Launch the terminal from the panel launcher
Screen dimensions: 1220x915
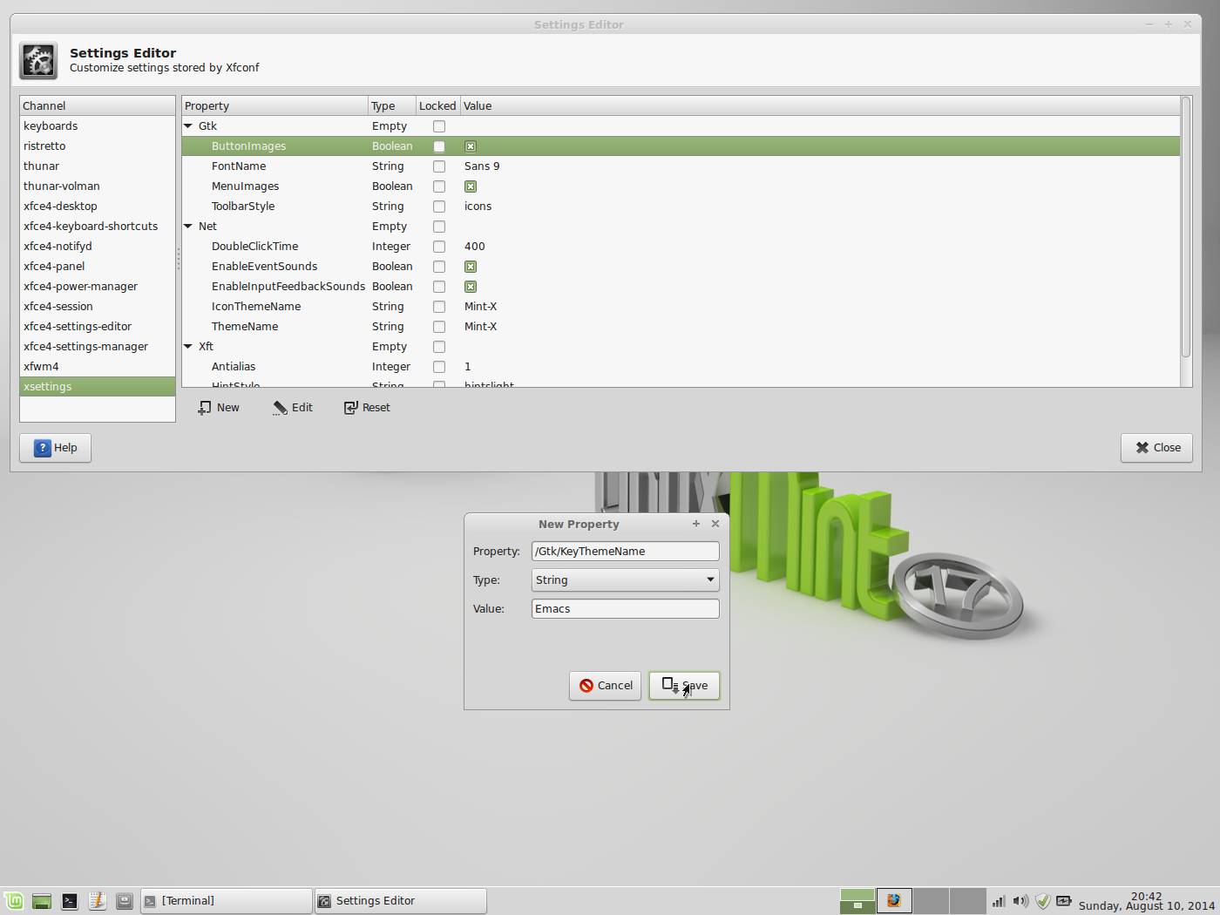coord(70,901)
